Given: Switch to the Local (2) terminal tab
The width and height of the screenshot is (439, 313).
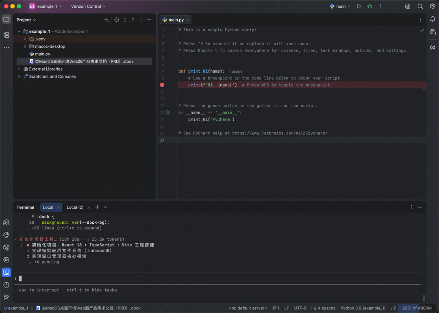Looking at the screenshot, I should [75, 207].
